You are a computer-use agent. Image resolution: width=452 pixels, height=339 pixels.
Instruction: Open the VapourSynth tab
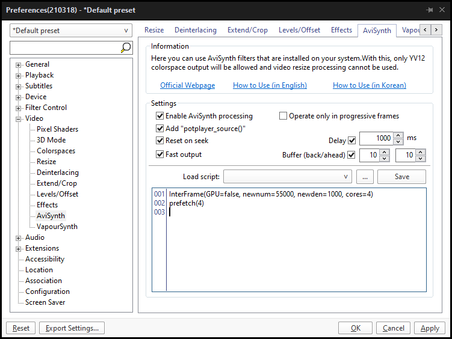click(410, 30)
